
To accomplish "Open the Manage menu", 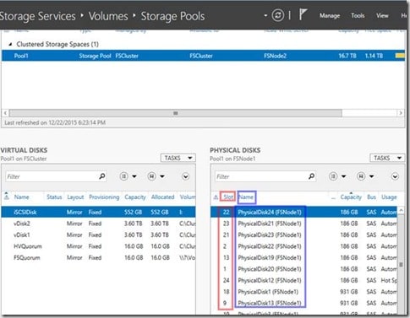I will 330,16.
